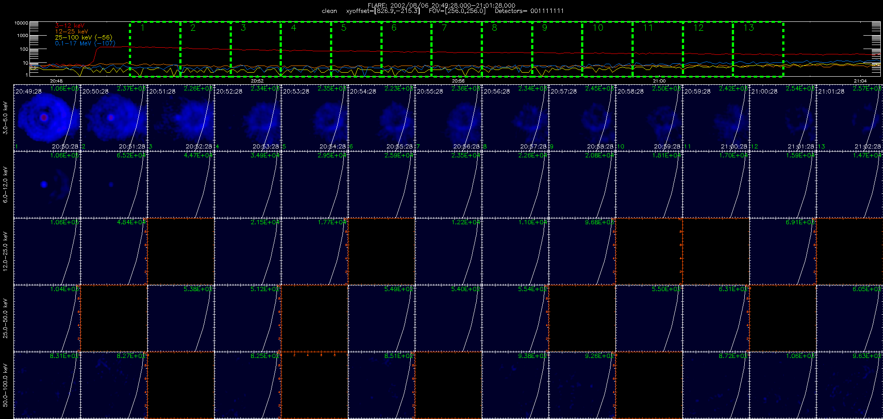This screenshot has height=419, width=883.
Task: Select time interval 12 in the light curve
Action: click(x=708, y=49)
